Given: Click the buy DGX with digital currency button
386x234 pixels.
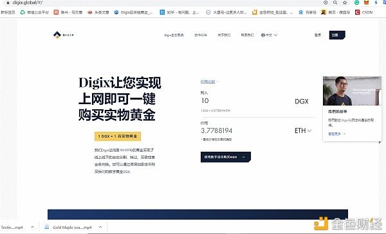Looking at the screenshot, I should [226, 157].
